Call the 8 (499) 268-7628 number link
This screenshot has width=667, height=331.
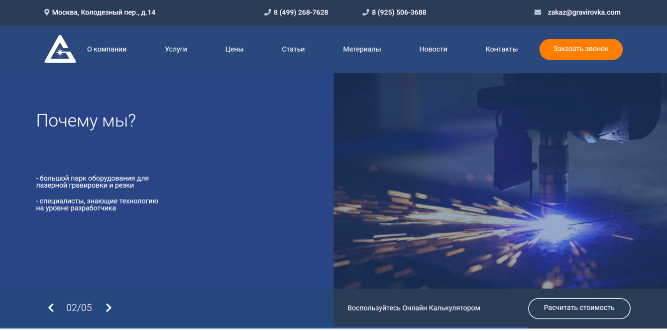(301, 12)
